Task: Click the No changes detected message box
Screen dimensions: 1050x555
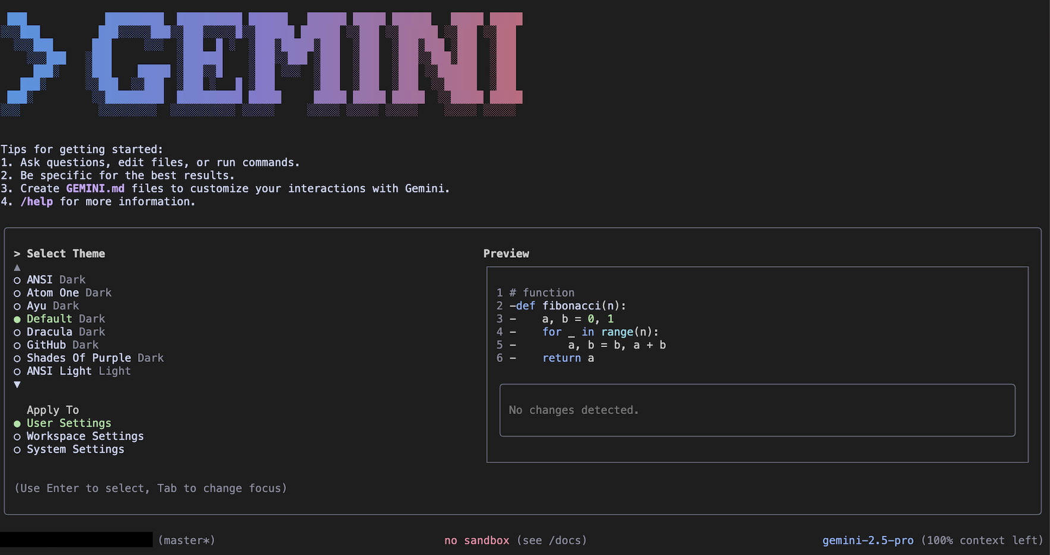Action: pyautogui.click(x=757, y=411)
